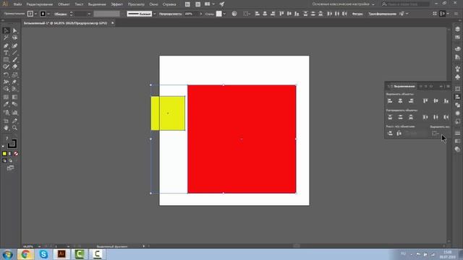Change screen mode at tools panel bottom
The image size is (463, 260).
point(10,168)
